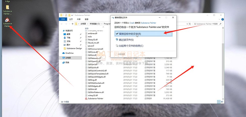
Task: Click the scrollbar down arrow
Action: [223, 99]
